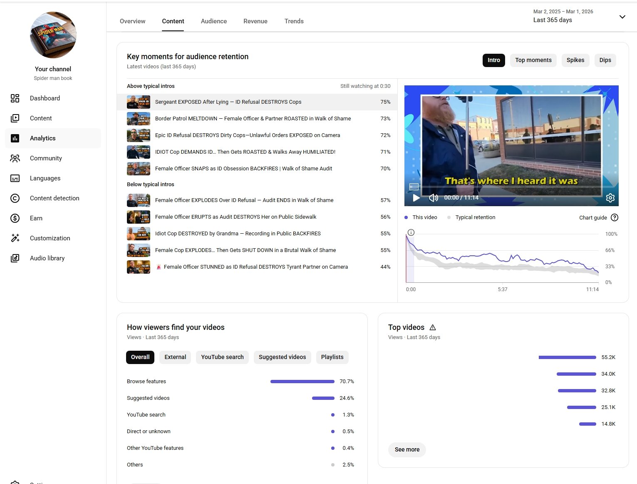Open Customization magic wand icon
This screenshot has height=484, width=637.
(15, 238)
